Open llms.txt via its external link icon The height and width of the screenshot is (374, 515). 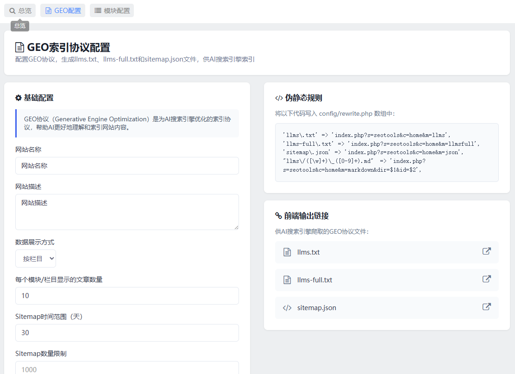pyautogui.click(x=486, y=251)
